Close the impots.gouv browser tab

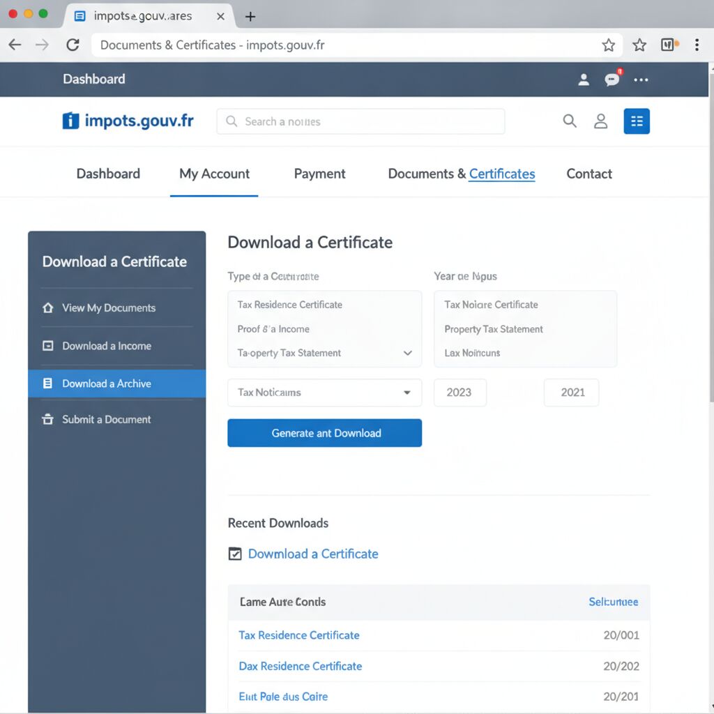click(x=221, y=17)
